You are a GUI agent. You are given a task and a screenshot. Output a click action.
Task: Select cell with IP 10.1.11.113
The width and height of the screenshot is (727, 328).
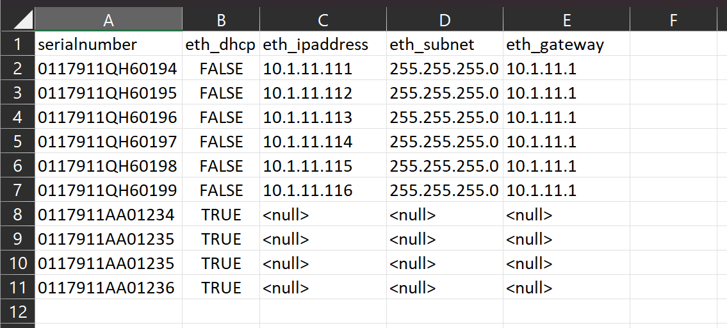coord(323,117)
